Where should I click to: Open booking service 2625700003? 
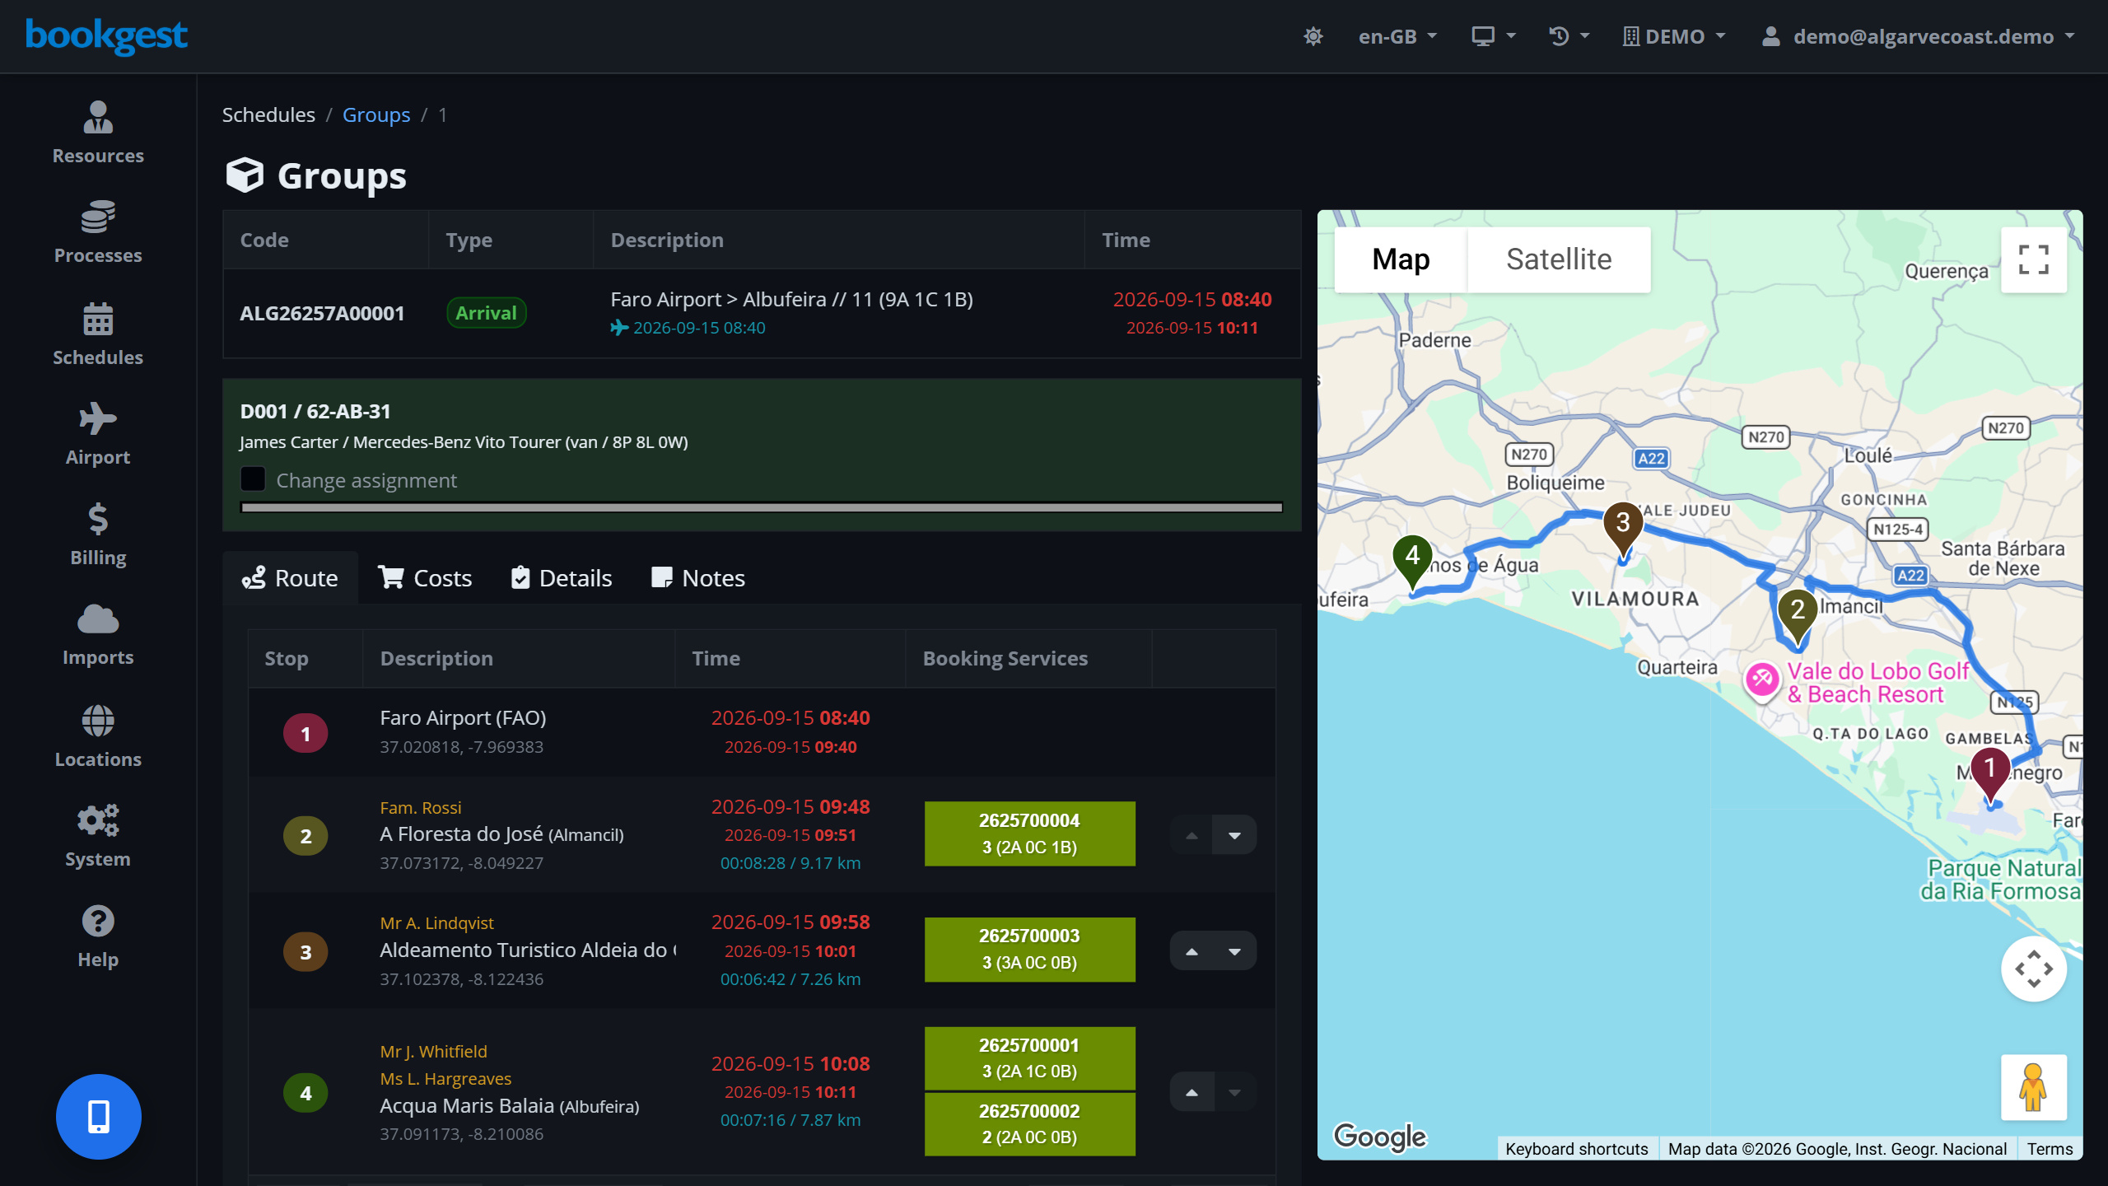point(1029,949)
